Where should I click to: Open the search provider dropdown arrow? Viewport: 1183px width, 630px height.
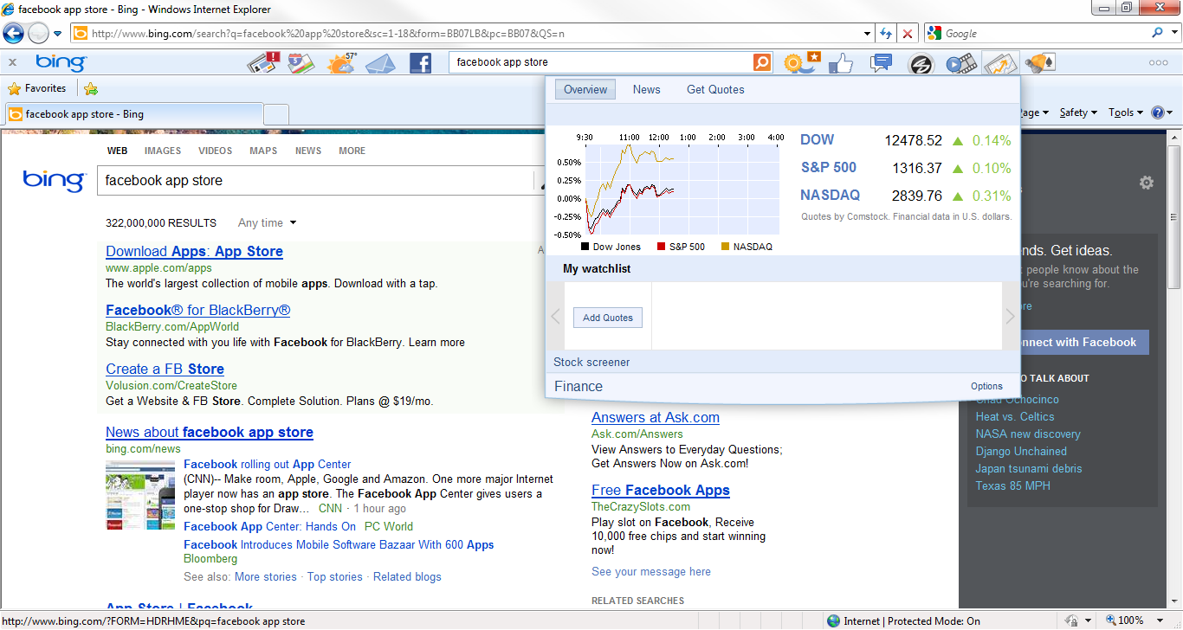[1173, 34]
